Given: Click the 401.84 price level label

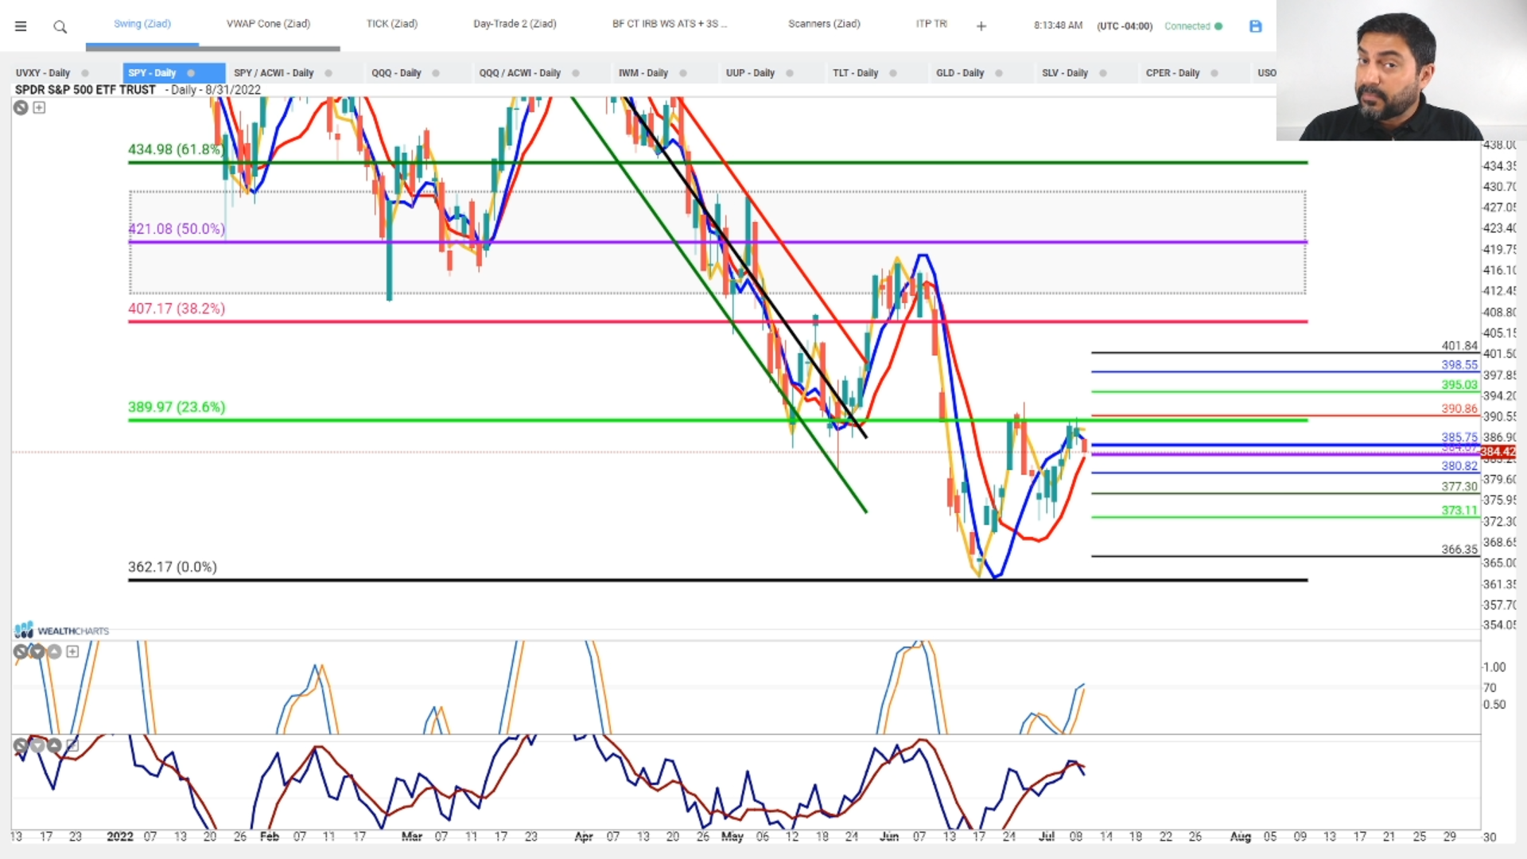Looking at the screenshot, I should point(1459,346).
